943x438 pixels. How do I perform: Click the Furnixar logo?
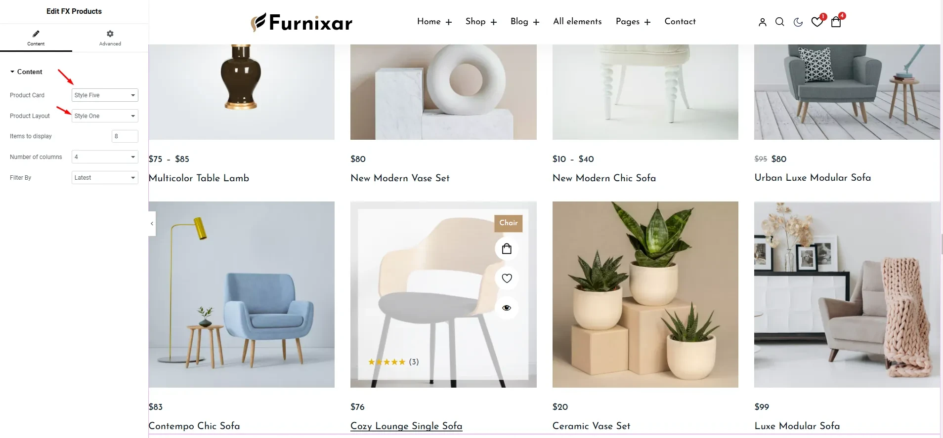pyautogui.click(x=301, y=22)
